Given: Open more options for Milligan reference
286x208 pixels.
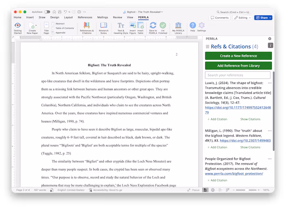Looking at the screenshot, I should (270, 131).
